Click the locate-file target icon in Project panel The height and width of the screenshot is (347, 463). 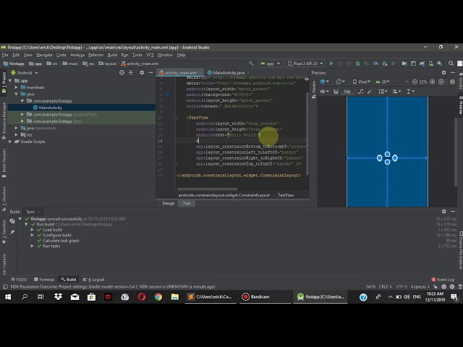pos(122,72)
